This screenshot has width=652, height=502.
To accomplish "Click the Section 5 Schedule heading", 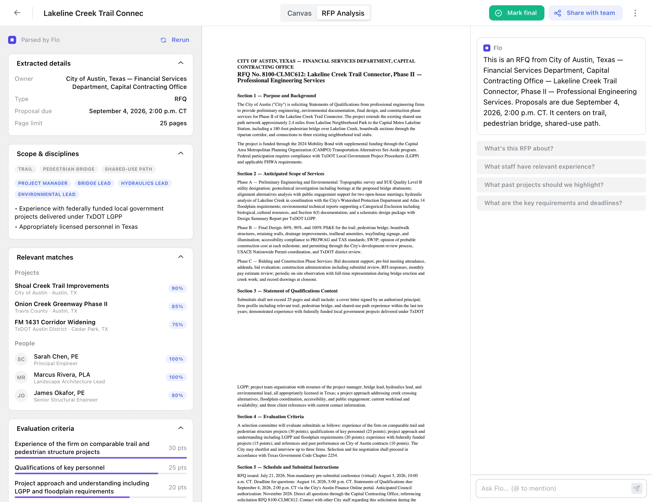I will point(288,467).
